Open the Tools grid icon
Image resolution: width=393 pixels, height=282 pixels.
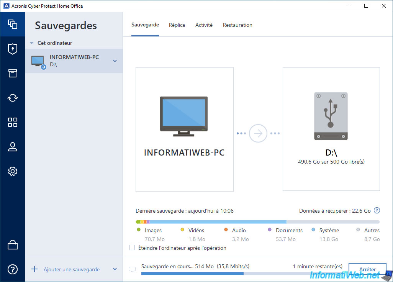coord(13,122)
